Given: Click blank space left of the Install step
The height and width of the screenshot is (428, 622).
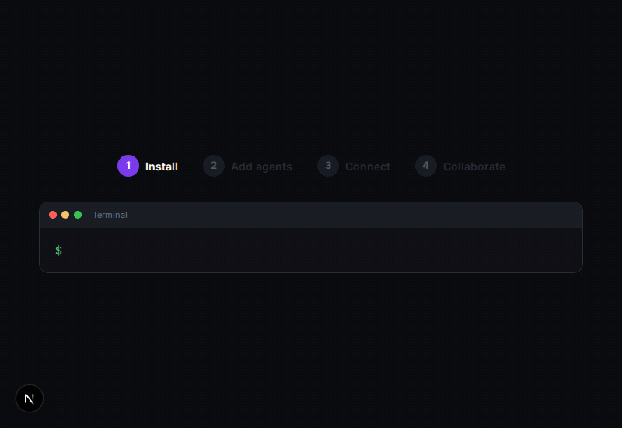Looking at the screenshot, I should [x=62, y=167].
